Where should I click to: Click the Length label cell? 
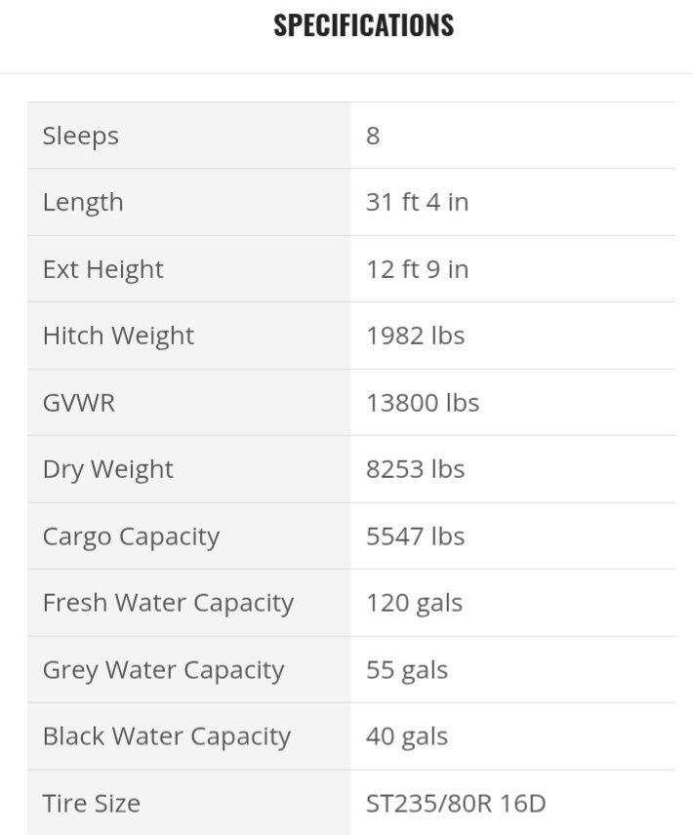[x=83, y=202]
